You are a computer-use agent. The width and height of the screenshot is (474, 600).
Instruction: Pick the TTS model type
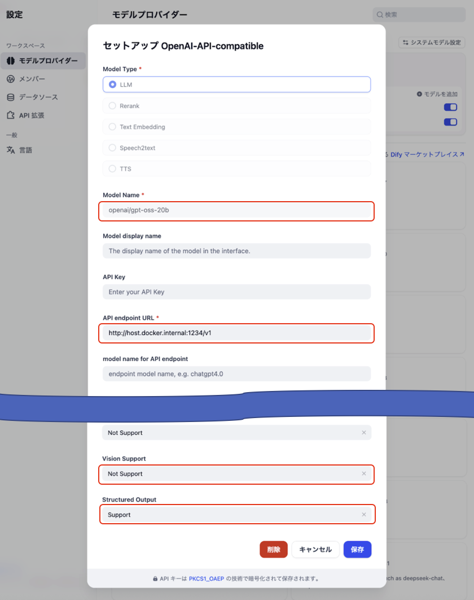pos(236,169)
